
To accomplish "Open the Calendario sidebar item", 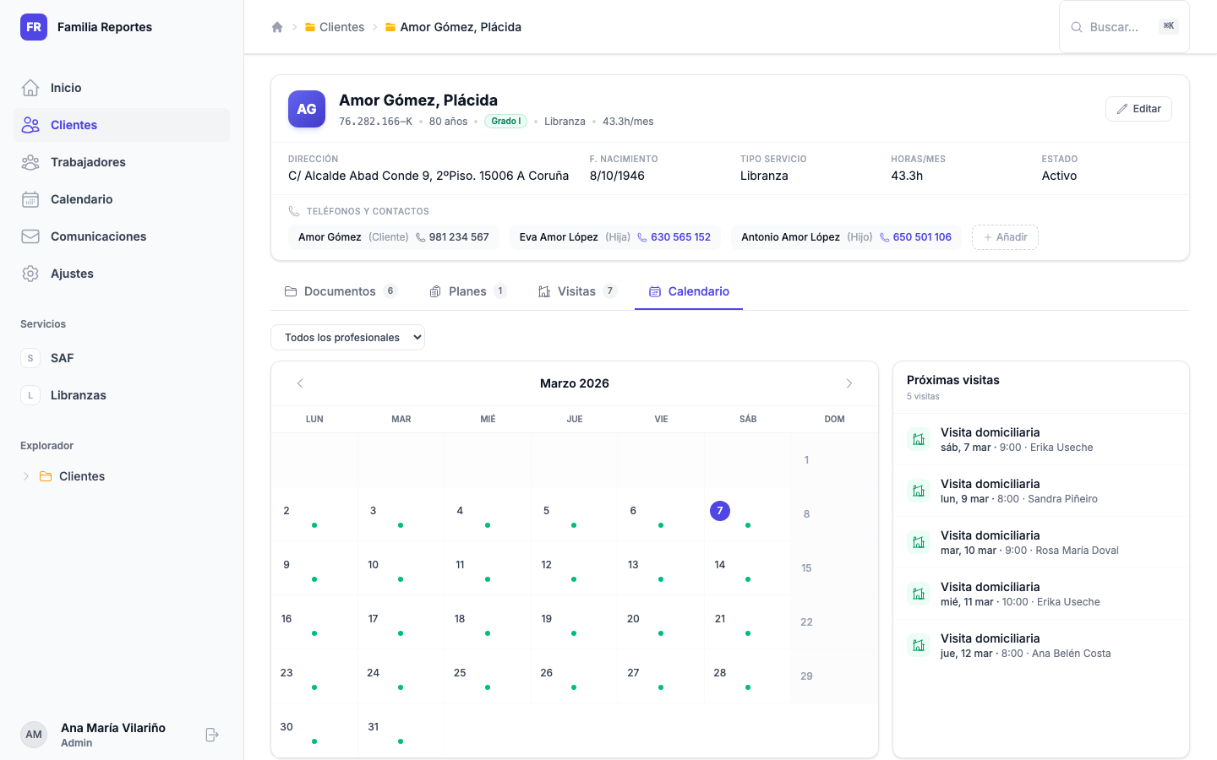I will 81,199.
